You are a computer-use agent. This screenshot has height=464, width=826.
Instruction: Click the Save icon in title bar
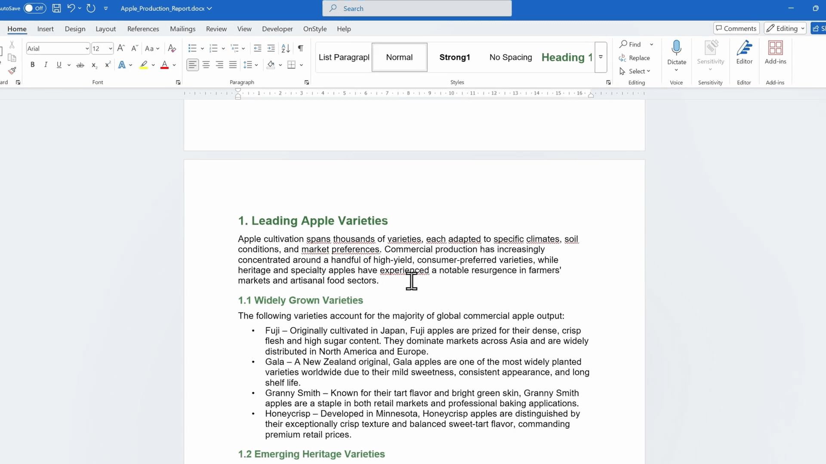(56, 8)
